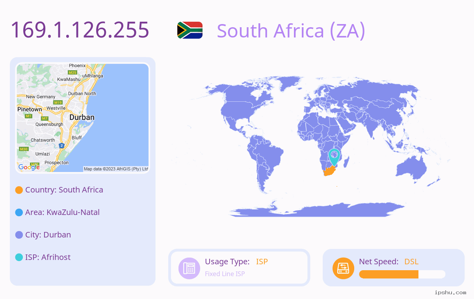The height and width of the screenshot is (299, 474).
Task: Click the Google logo on the map
Action: [29, 167]
